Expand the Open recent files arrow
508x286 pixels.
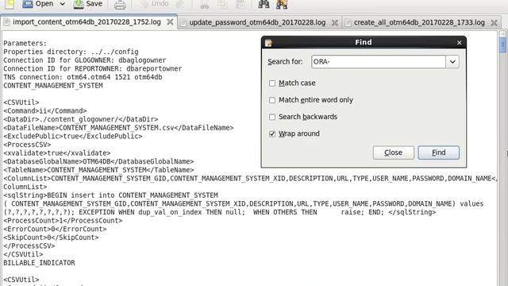point(62,4)
